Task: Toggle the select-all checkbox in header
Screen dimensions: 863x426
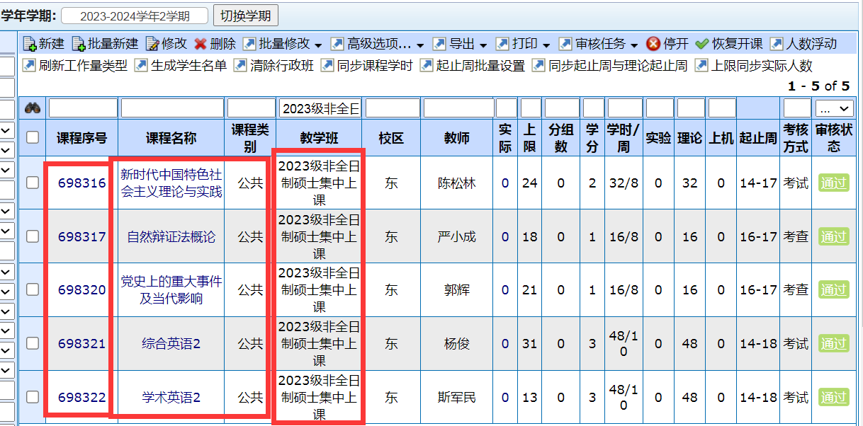Action: pyautogui.click(x=33, y=138)
